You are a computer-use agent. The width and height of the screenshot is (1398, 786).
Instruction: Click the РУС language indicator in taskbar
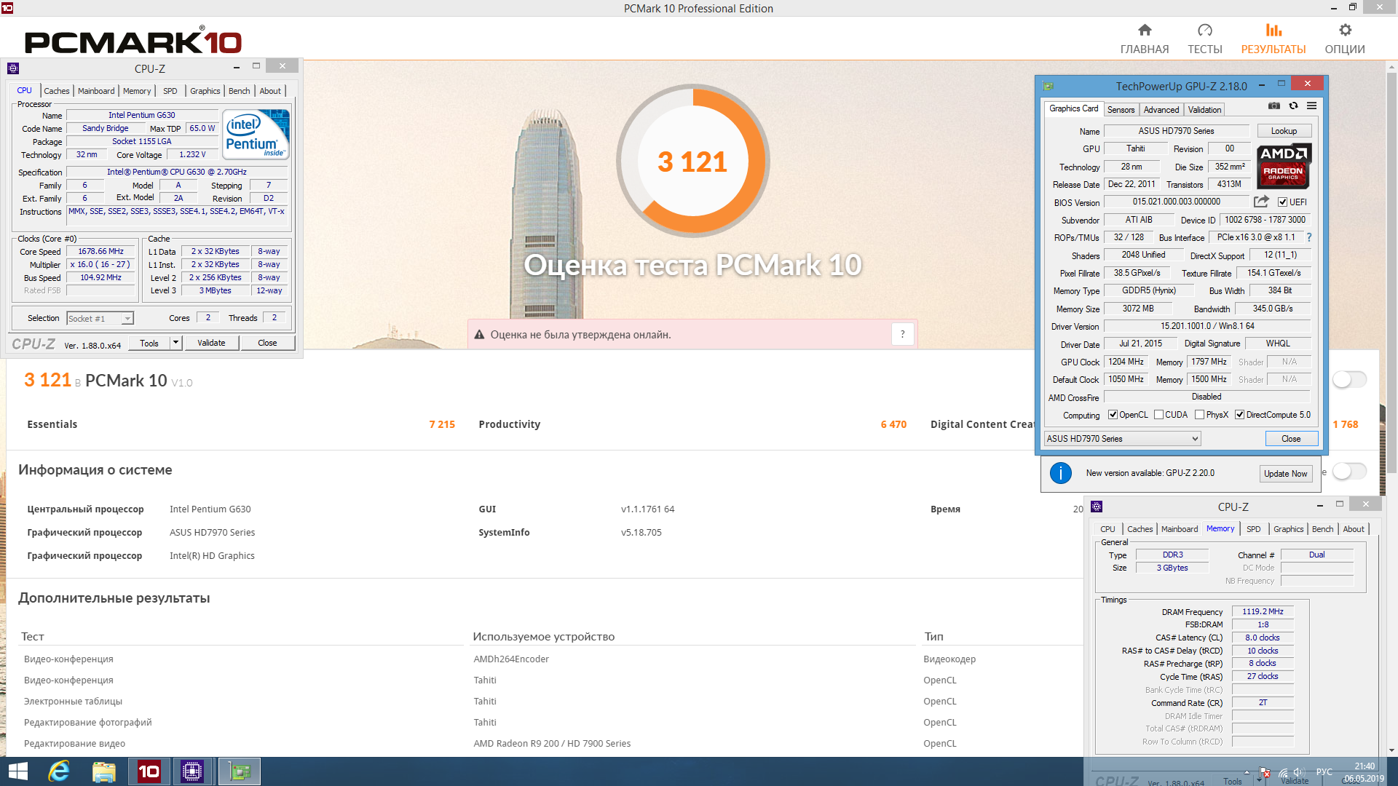tap(1324, 772)
